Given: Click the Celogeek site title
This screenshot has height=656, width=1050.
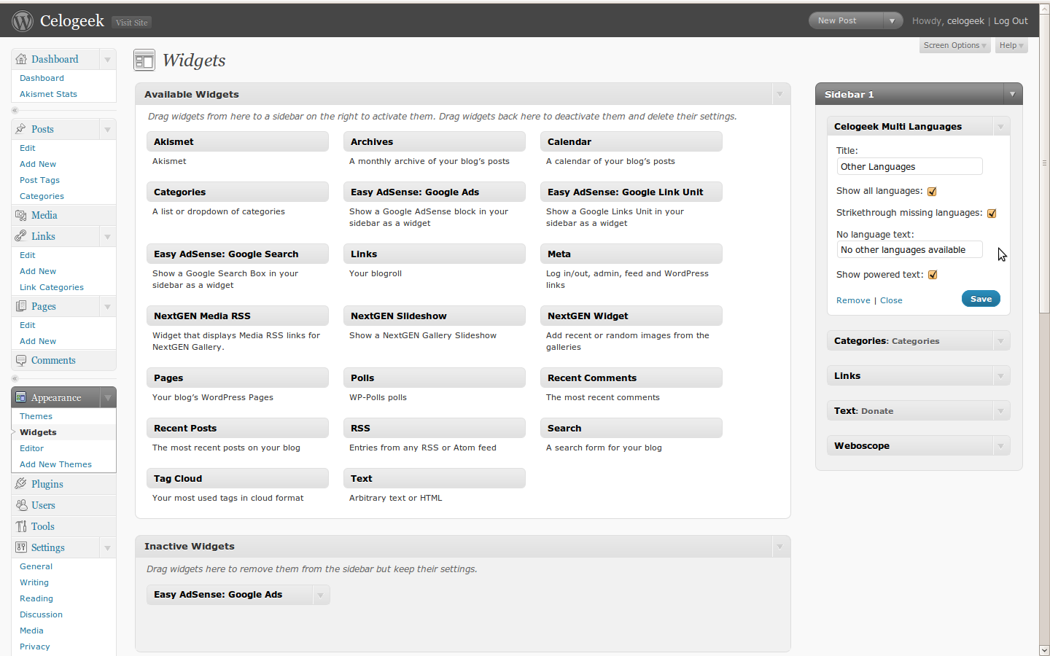Looking at the screenshot, I should click(x=72, y=21).
